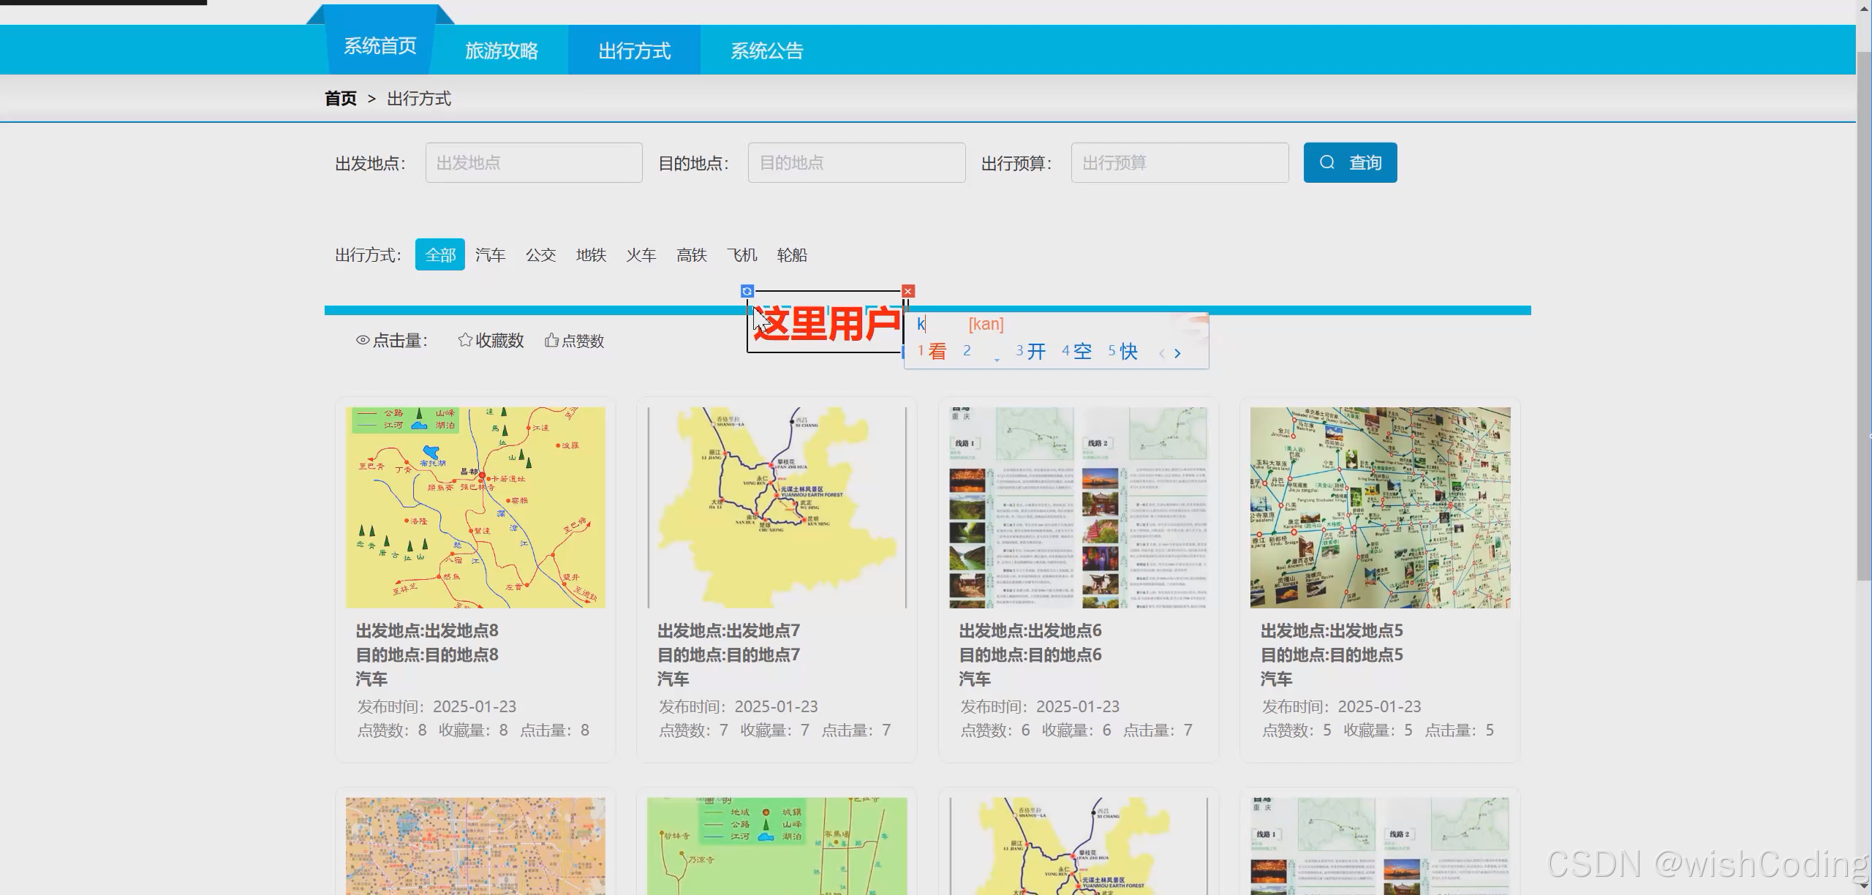Select IME candidate 开
The height and width of the screenshot is (895, 1872).
point(1031,351)
